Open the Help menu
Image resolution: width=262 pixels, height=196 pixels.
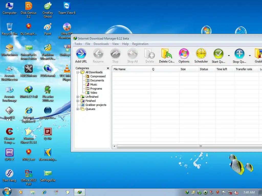(x=125, y=44)
